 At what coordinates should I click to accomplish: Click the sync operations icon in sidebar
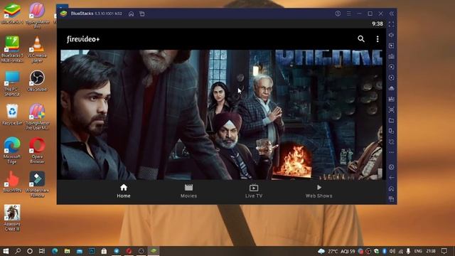(391, 67)
